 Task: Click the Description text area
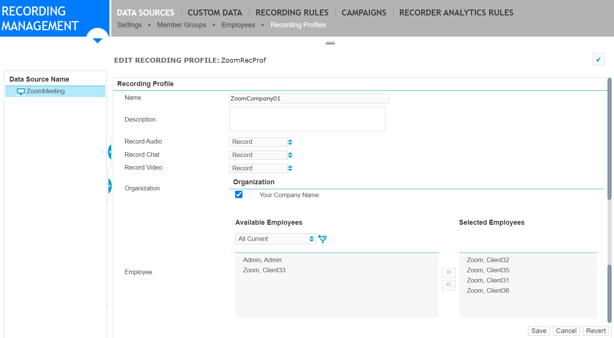(x=307, y=119)
